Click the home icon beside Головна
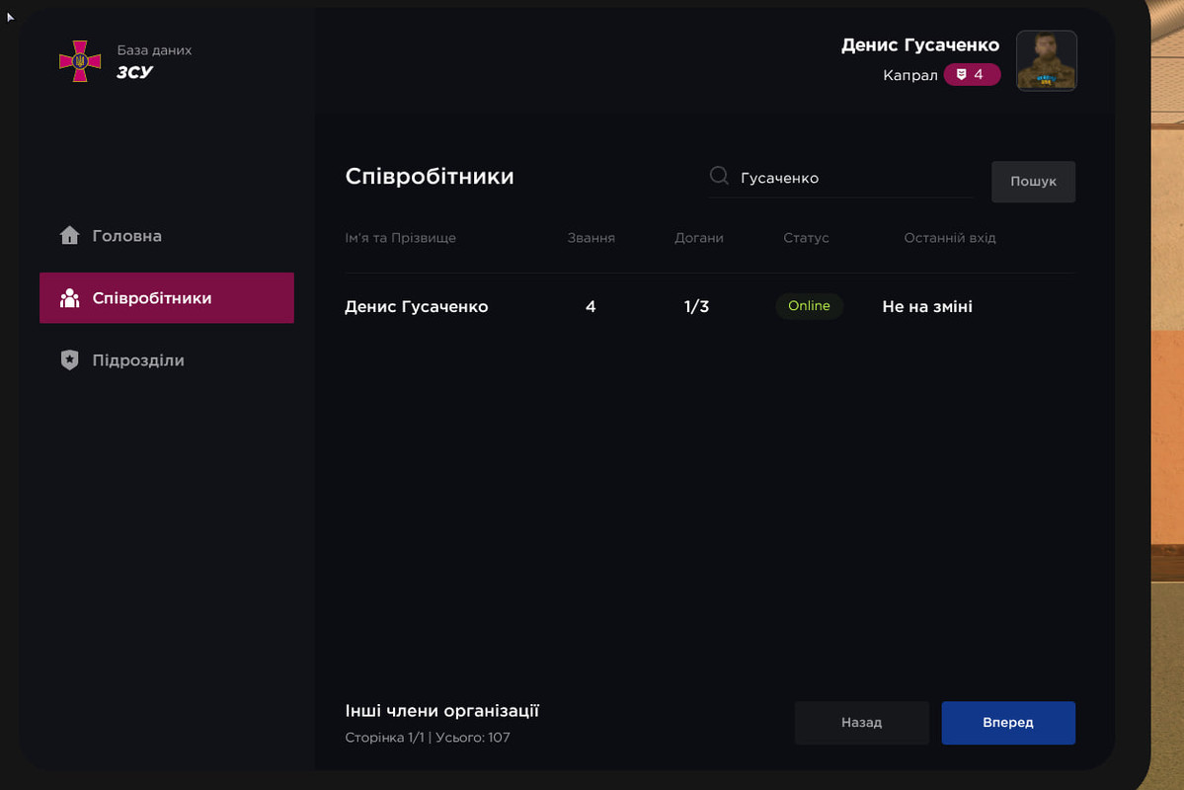 pos(69,236)
